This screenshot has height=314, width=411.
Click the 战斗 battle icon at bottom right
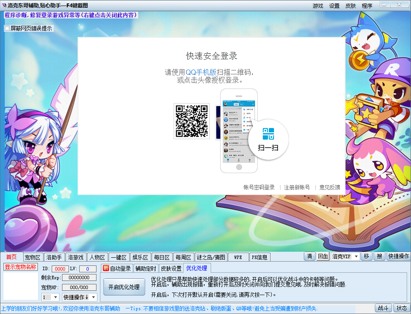(x=383, y=308)
